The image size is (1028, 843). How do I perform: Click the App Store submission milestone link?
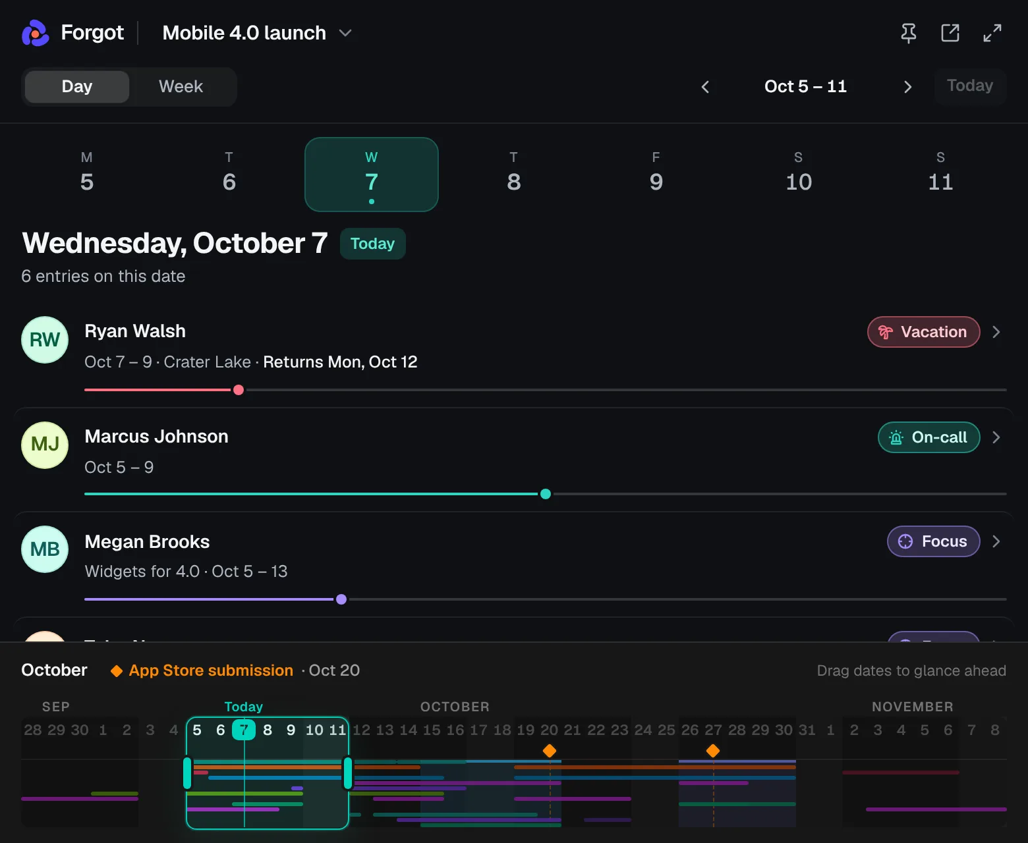click(x=211, y=670)
